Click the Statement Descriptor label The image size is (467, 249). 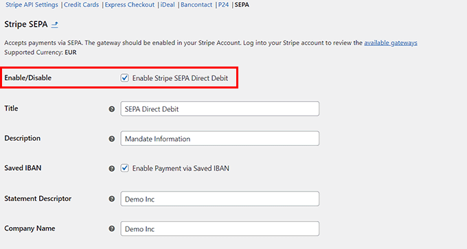point(38,198)
